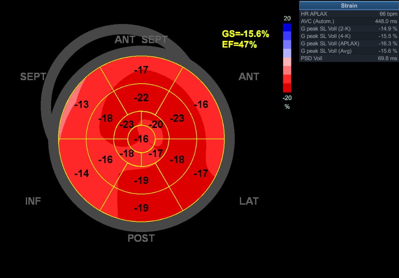The image size is (399, 278).
Task: Click the ANT wall label beside bullseye
Action: [x=249, y=77]
